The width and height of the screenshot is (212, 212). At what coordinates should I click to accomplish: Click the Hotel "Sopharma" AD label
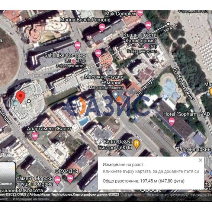[187, 114]
